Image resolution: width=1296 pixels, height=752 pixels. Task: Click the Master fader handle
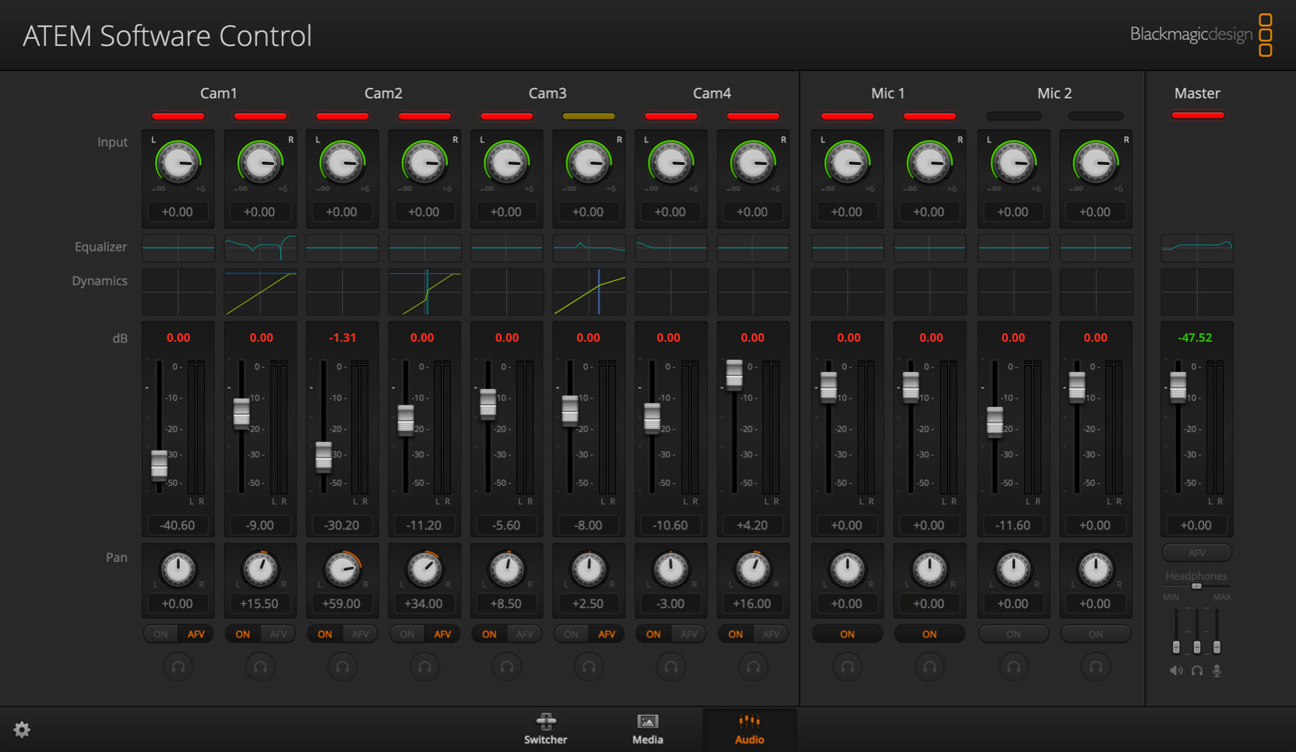click(1178, 385)
